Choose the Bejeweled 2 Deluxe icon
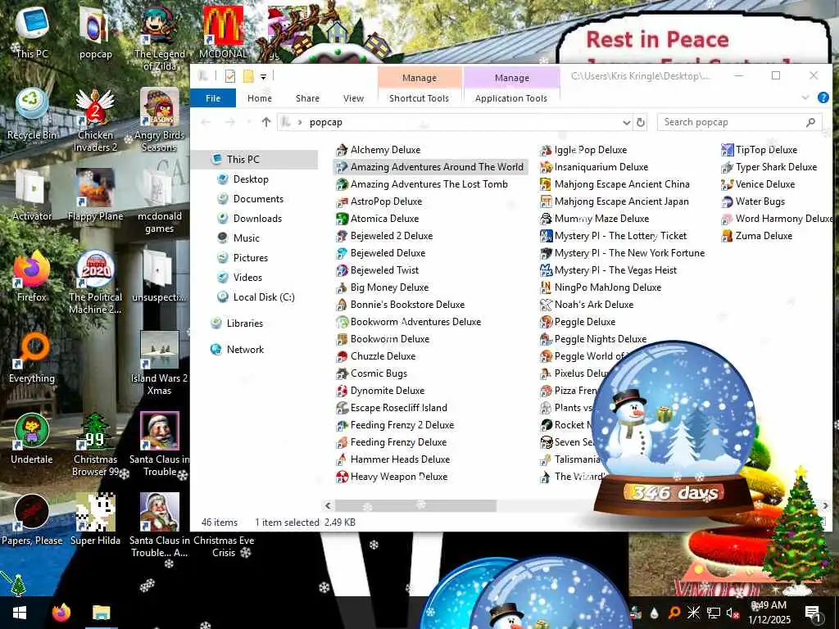 pyautogui.click(x=342, y=236)
